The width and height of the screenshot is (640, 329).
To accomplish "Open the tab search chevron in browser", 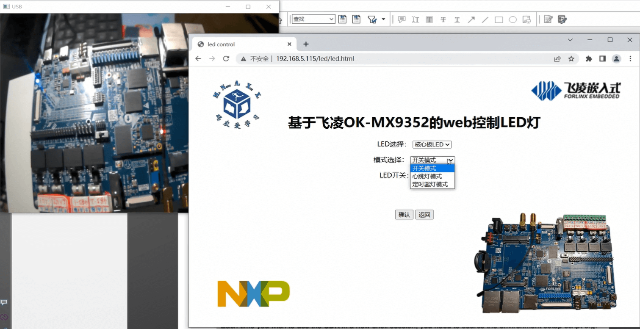I will coord(570,40).
